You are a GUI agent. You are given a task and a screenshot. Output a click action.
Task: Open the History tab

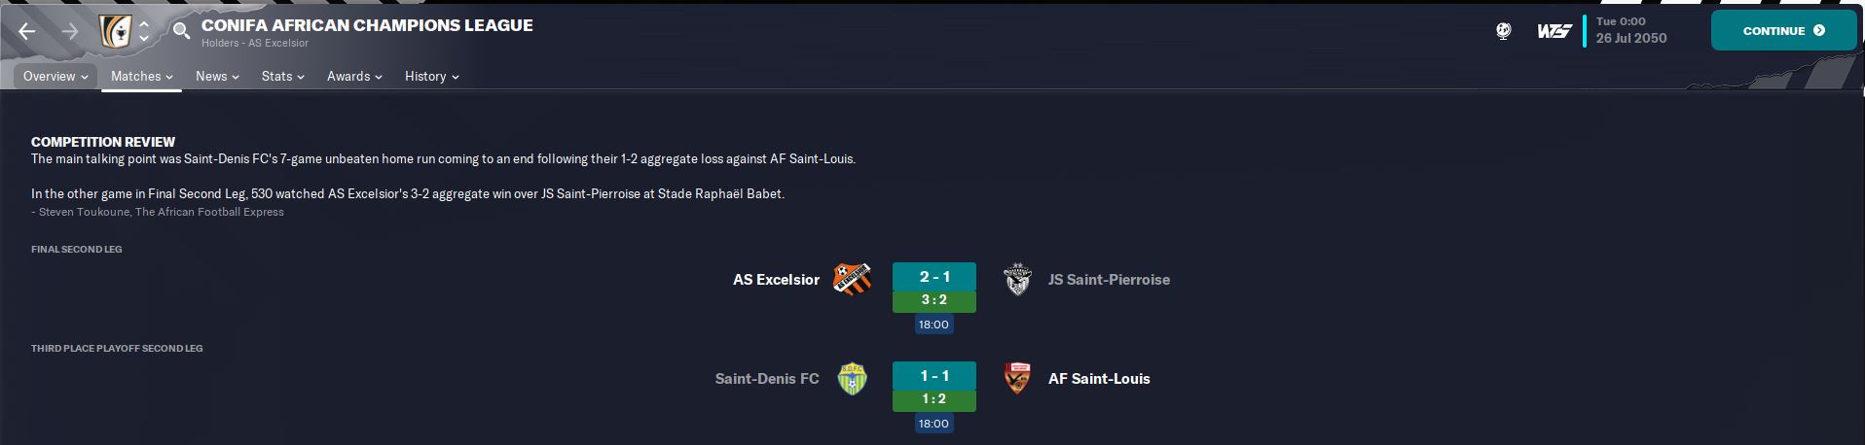(431, 76)
